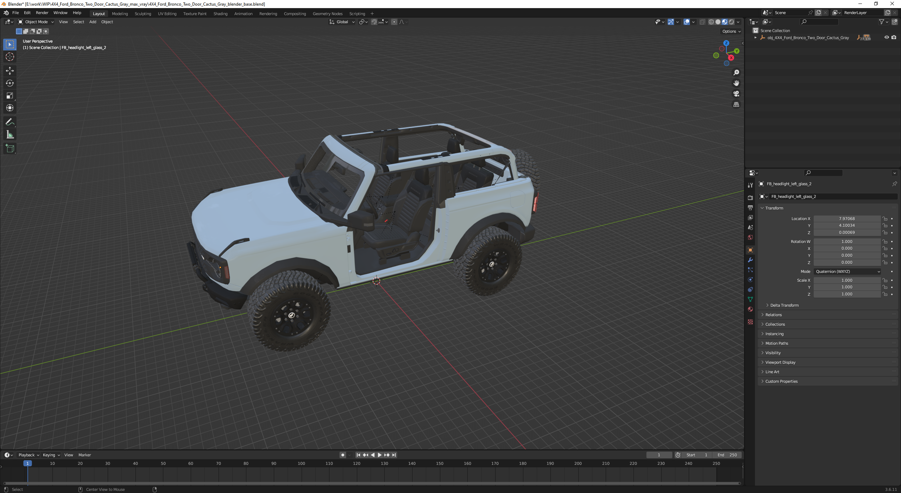This screenshot has height=493, width=901.
Task: Toggle auto keying record button
Action: pos(343,455)
